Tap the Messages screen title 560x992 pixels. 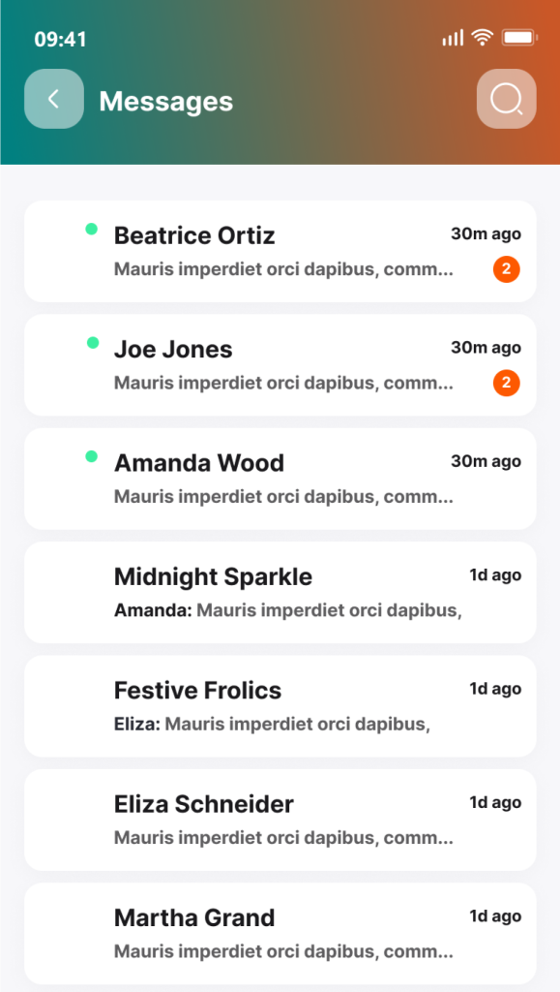coord(166,101)
